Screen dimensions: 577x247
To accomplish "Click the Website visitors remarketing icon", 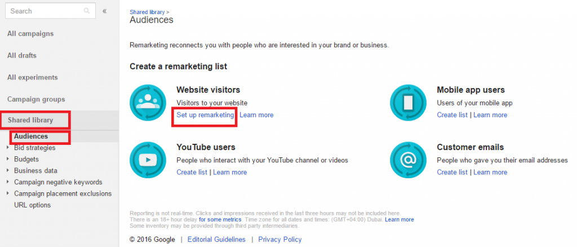I will click(148, 103).
